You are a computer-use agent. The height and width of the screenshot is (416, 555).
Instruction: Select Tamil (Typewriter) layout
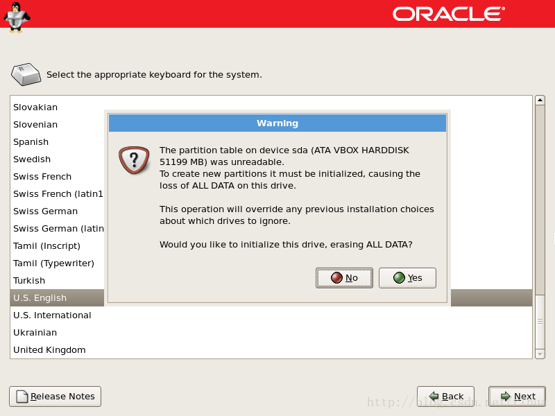58,263
